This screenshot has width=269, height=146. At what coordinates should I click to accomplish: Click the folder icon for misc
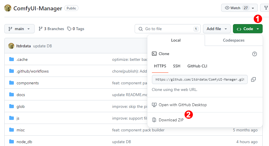click(x=12, y=130)
